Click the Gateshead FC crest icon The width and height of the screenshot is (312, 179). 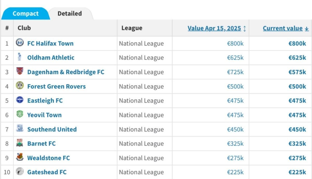point(20,171)
